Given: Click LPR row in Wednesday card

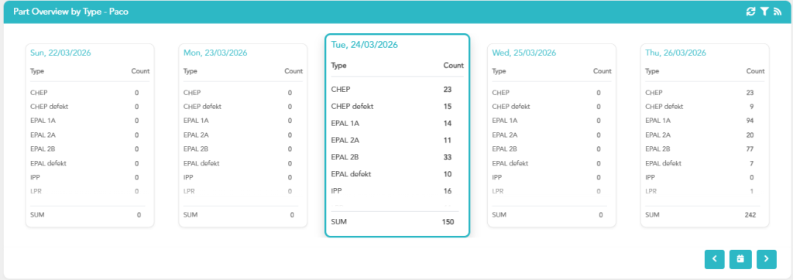Looking at the screenshot, I should tap(551, 192).
